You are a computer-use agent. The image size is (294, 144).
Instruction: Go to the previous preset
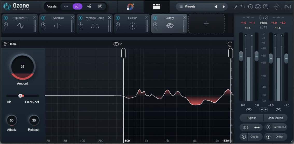pos(215,7)
